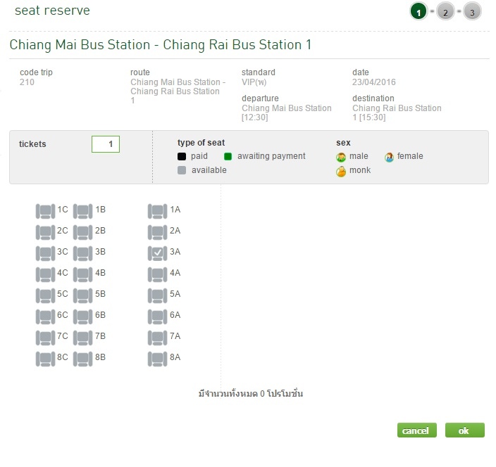Confirm reservation with ok button
The image size is (496, 467).
464,430
